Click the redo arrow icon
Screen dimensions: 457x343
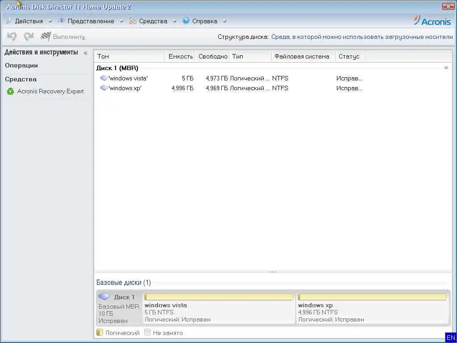click(x=29, y=37)
